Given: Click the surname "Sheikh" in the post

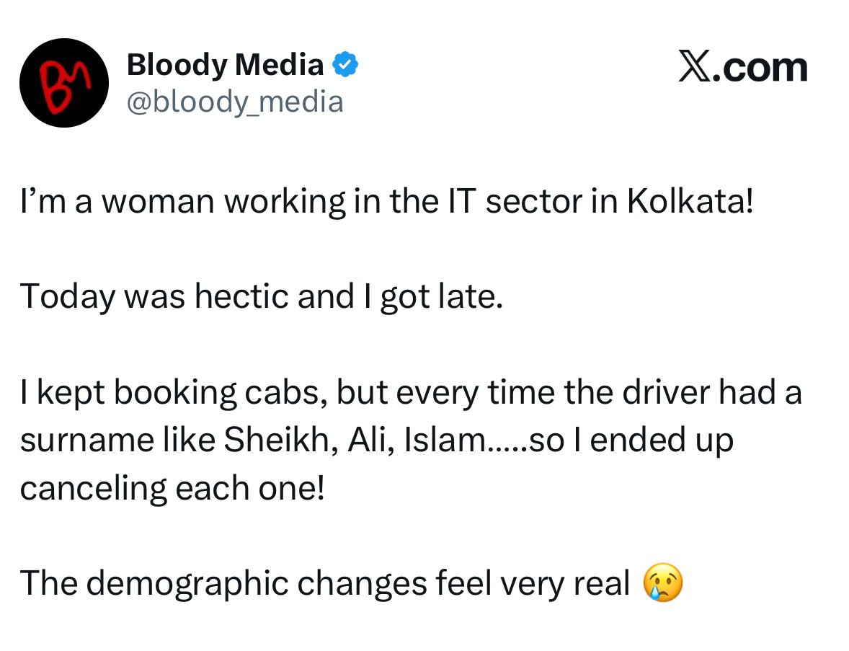Looking at the screenshot, I should pos(281,439).
